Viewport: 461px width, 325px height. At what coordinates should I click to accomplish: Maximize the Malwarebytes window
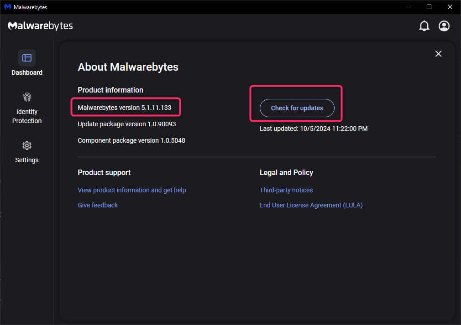pos(429,7)
